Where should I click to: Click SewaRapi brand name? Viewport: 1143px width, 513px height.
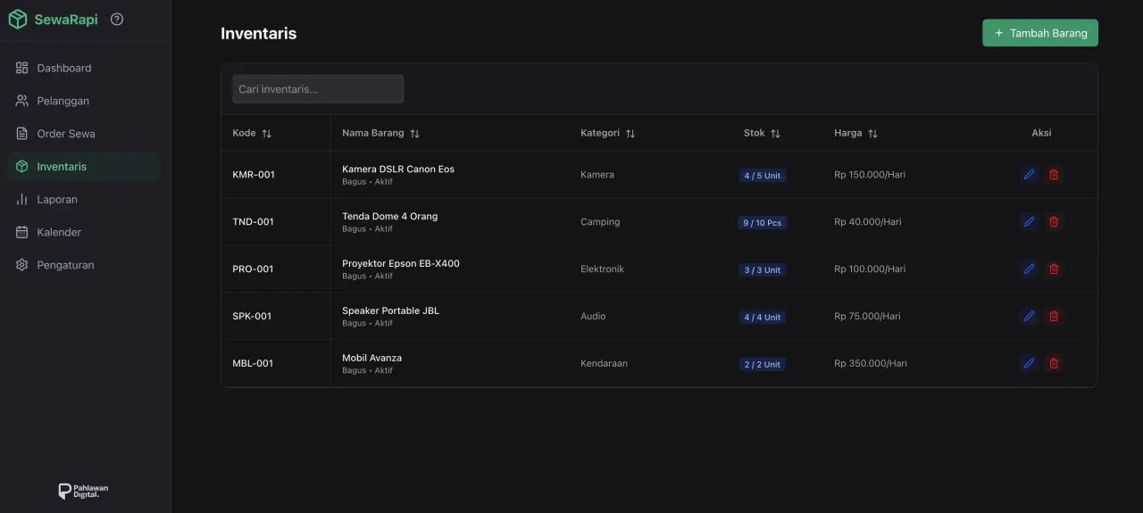tap(66, 20)
